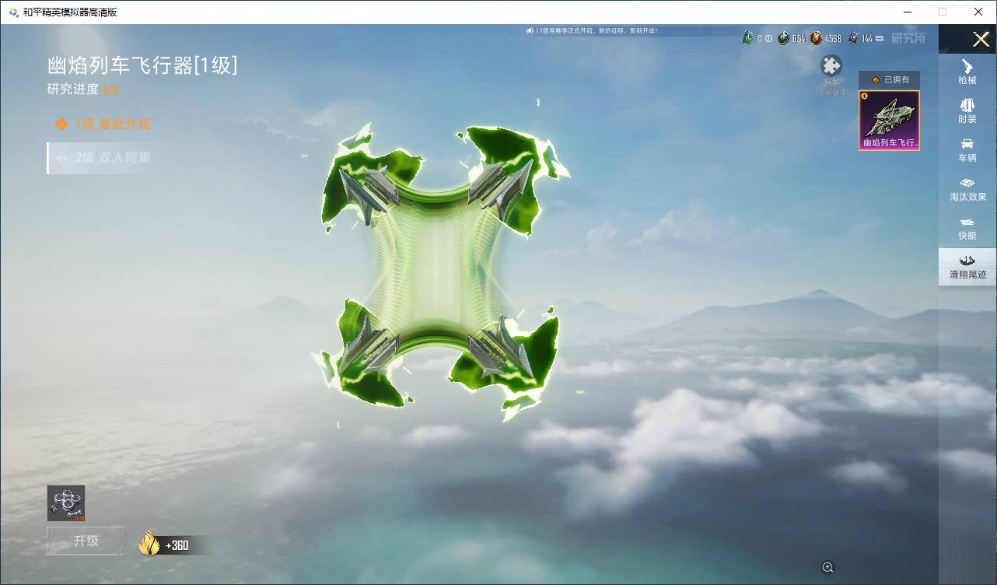Open the 车辆 (vehicles) category

tap(967, 150)
